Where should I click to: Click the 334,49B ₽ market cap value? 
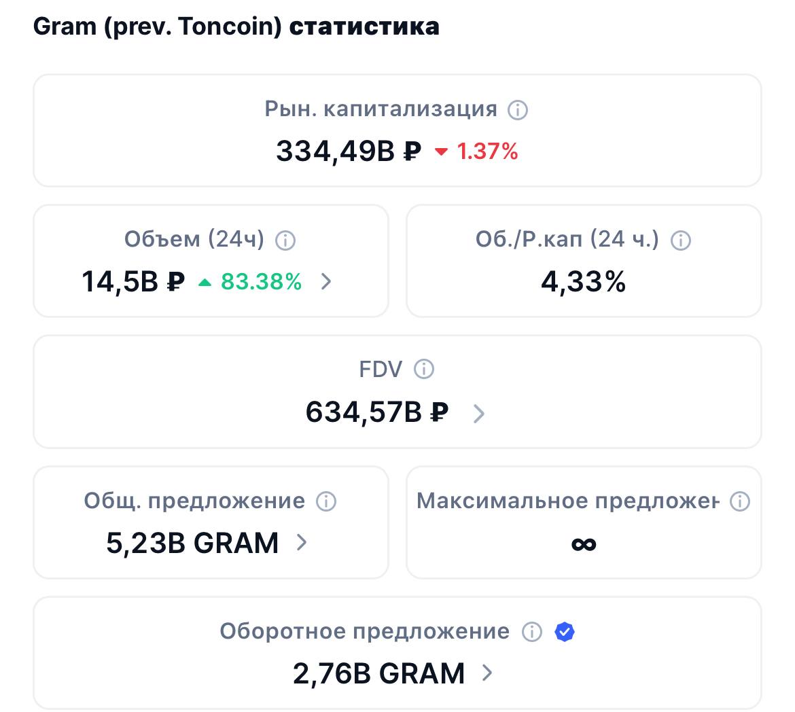click(x=349, y=151)
